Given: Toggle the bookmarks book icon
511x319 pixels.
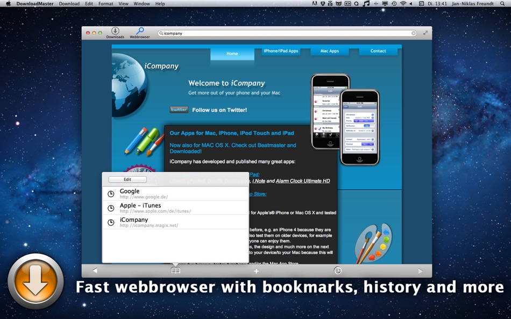Looking at the screenshot, I should pos(176,271).
